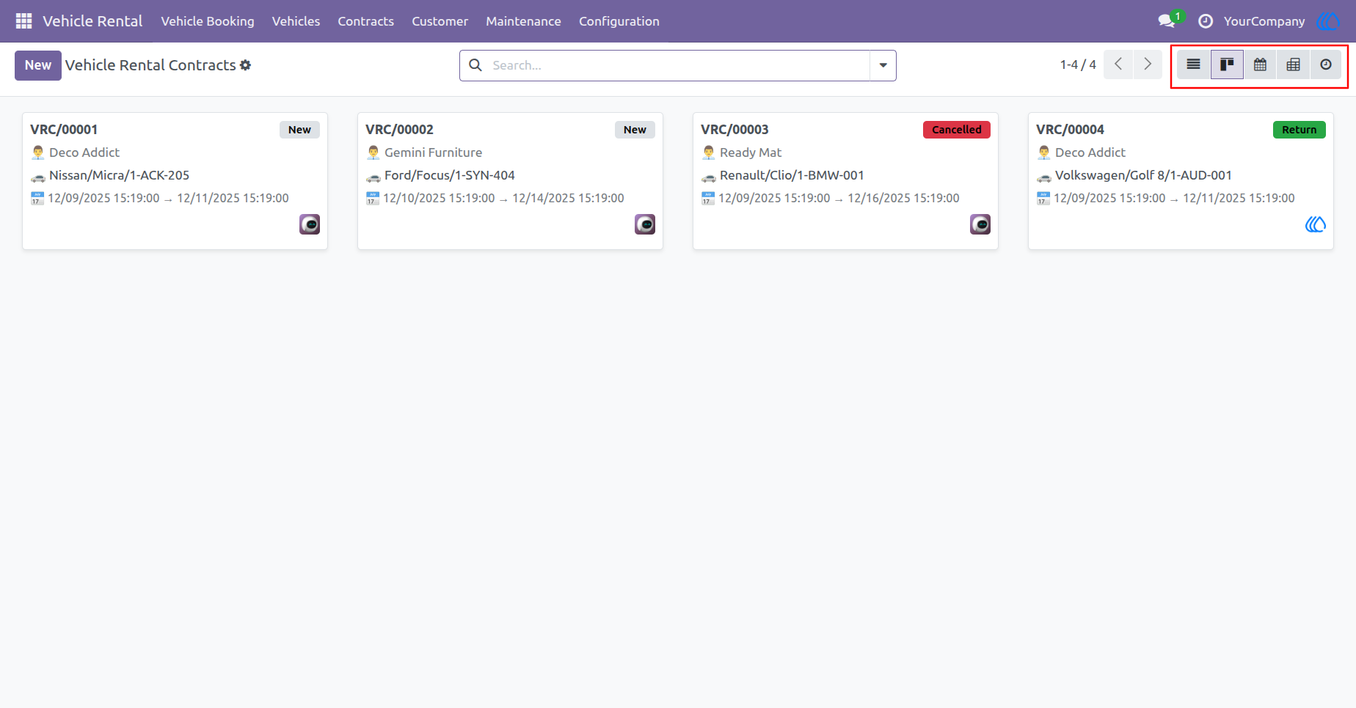The height and width of the screenshot is (708, 1356).
Task: Switch to kanban view
Action: (x=1227, y=64)
